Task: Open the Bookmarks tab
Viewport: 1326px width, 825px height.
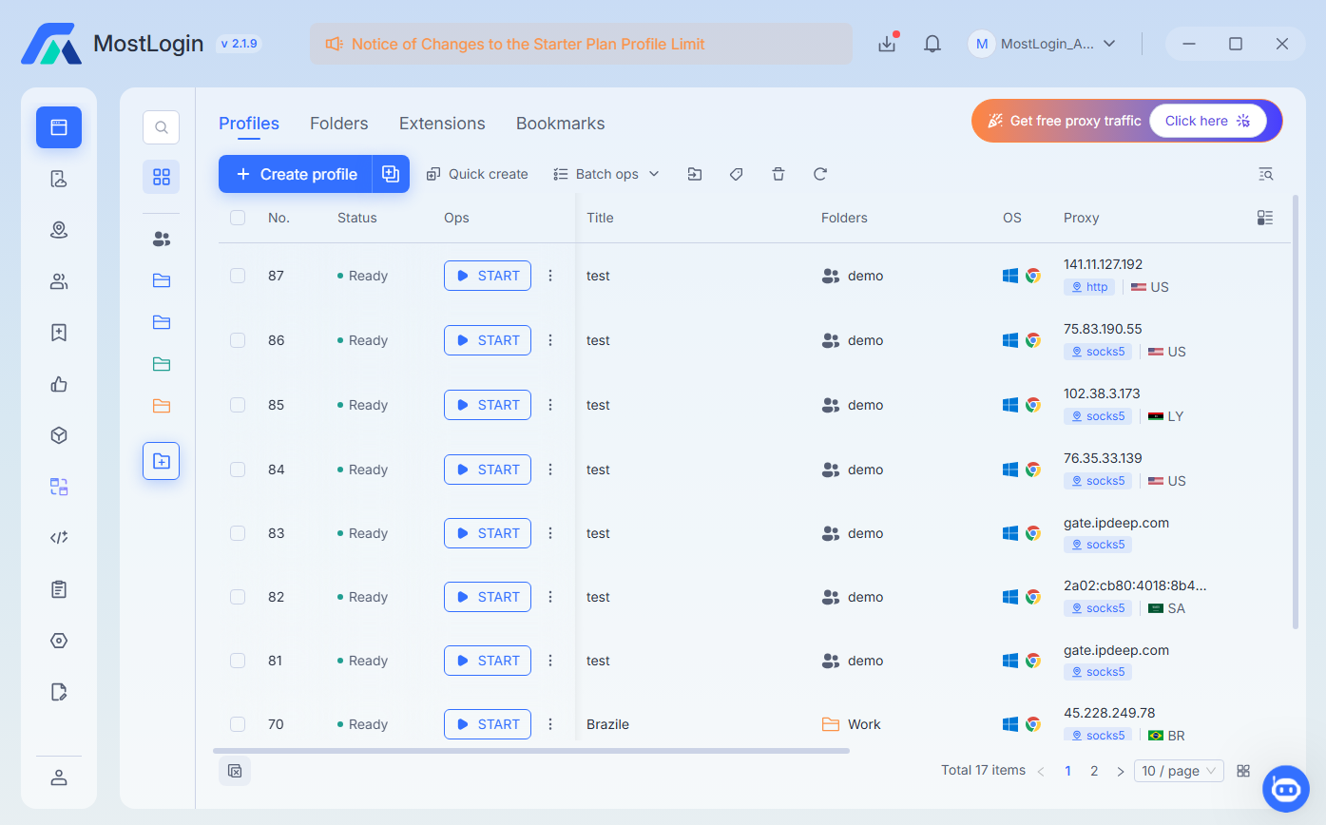Action: (x=561, y=124)
